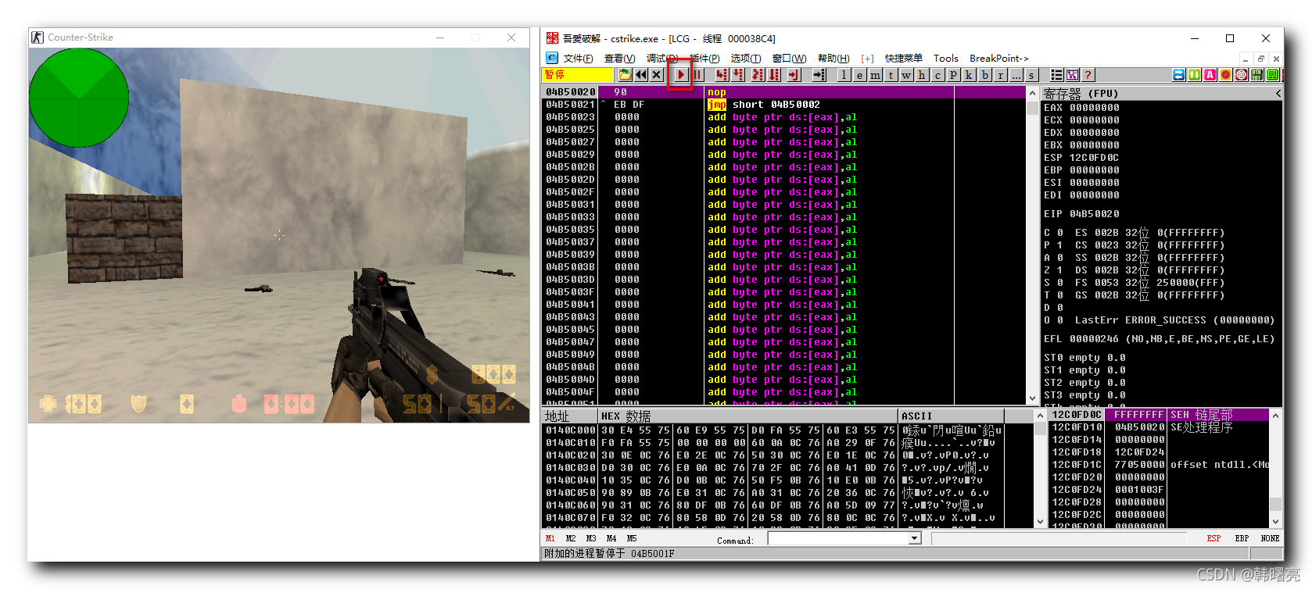This screenshot has width=1312, height=589.
Task: Expand the Command box dropdown arrow
Action: (x=915, y=538)
